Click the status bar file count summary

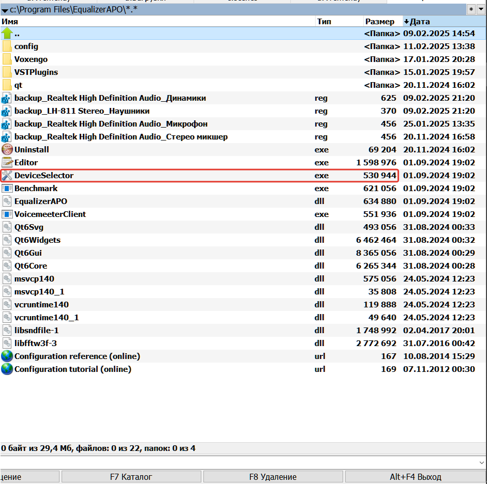coord(98,448)
